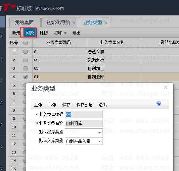Toggle the select-all checkbox in header row
This screenshot has height=171, width=179.
26,43
